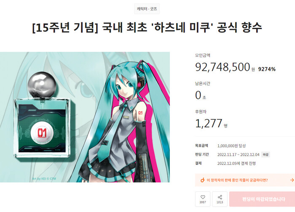This screenshot has width=295, height=212.
Task: Click the 펀딩이 마감되었습니다 button
Action: coord(262,199)
